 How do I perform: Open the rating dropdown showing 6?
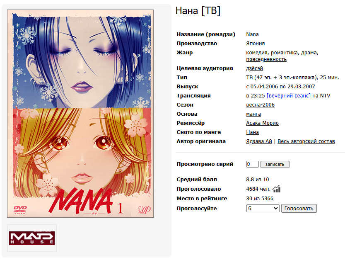pos(263,209)
